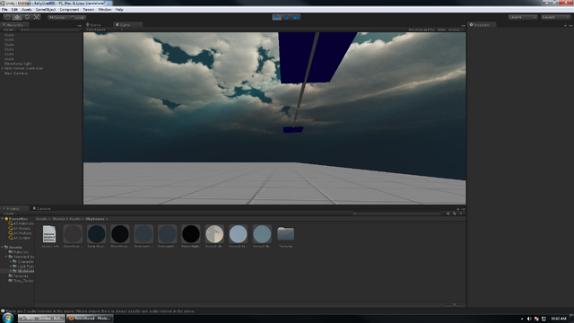Toggle the Stats button in the Game view
Image resolution: width=574 pixels, height=323 pixels.
pyautogui.click(x=441, y=30)
